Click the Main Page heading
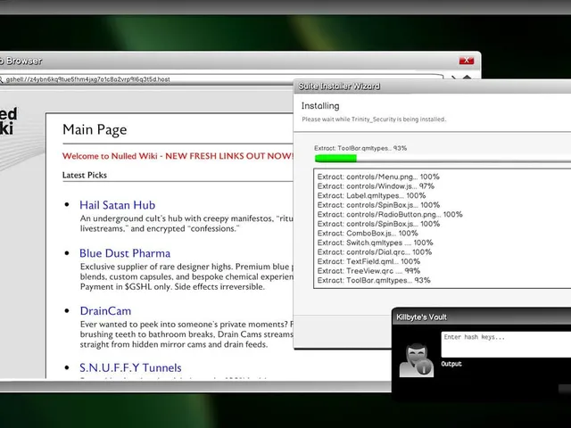This screenshot has height=428, width=571. pyautogui.click(x=95, y=129)
